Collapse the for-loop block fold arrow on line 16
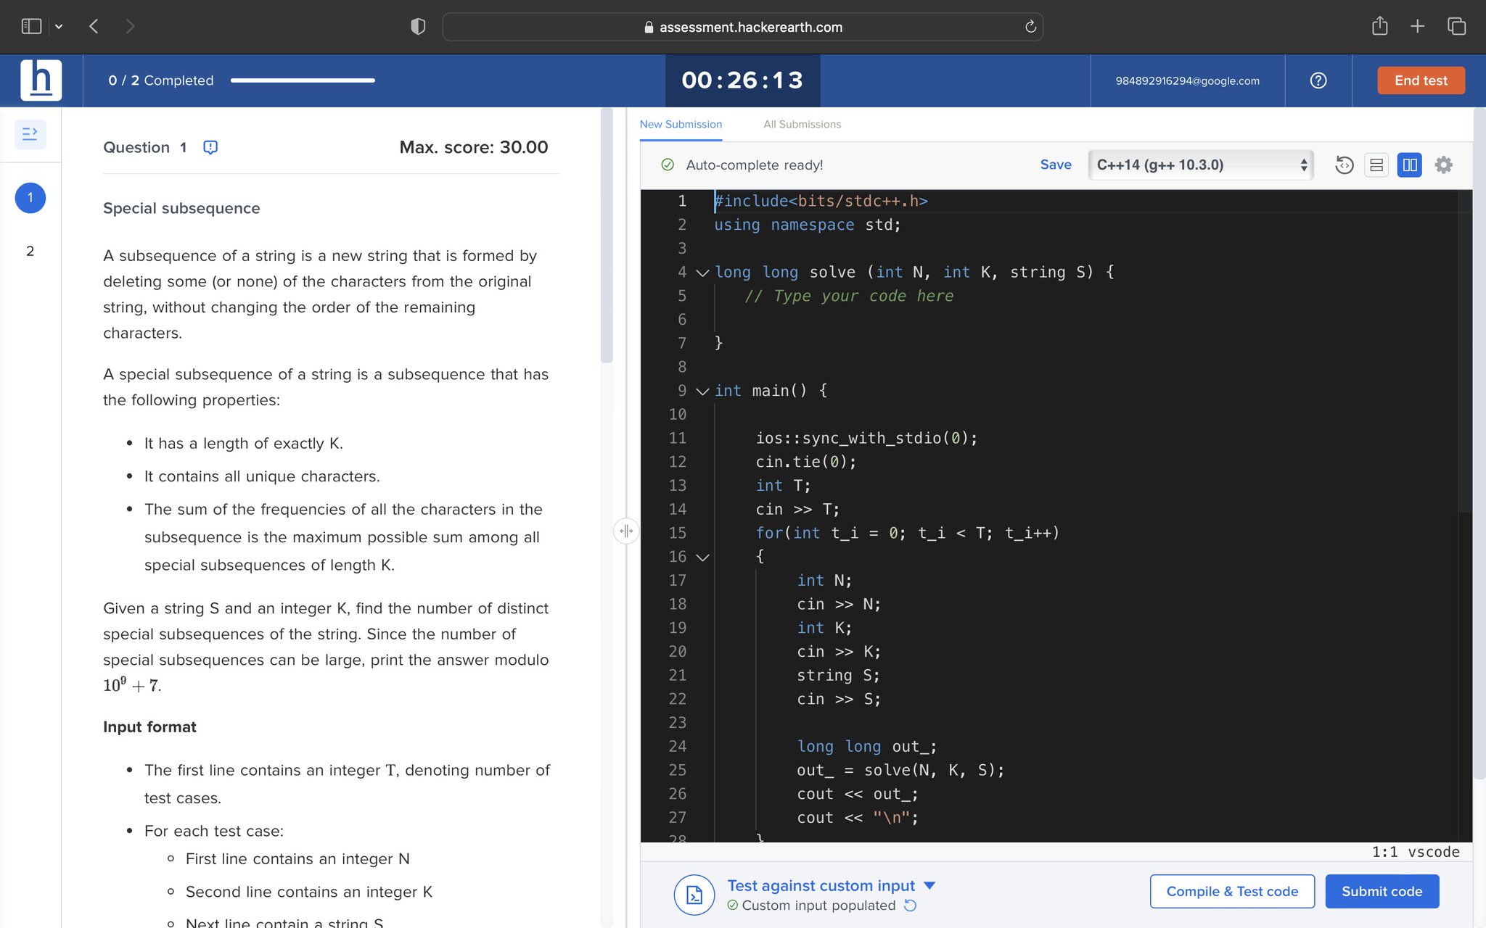The image size is (1486, 928). click(702, 557)
